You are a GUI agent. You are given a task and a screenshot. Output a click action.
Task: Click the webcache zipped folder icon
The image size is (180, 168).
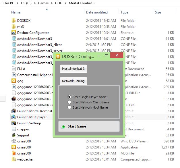tap(14, 159)
